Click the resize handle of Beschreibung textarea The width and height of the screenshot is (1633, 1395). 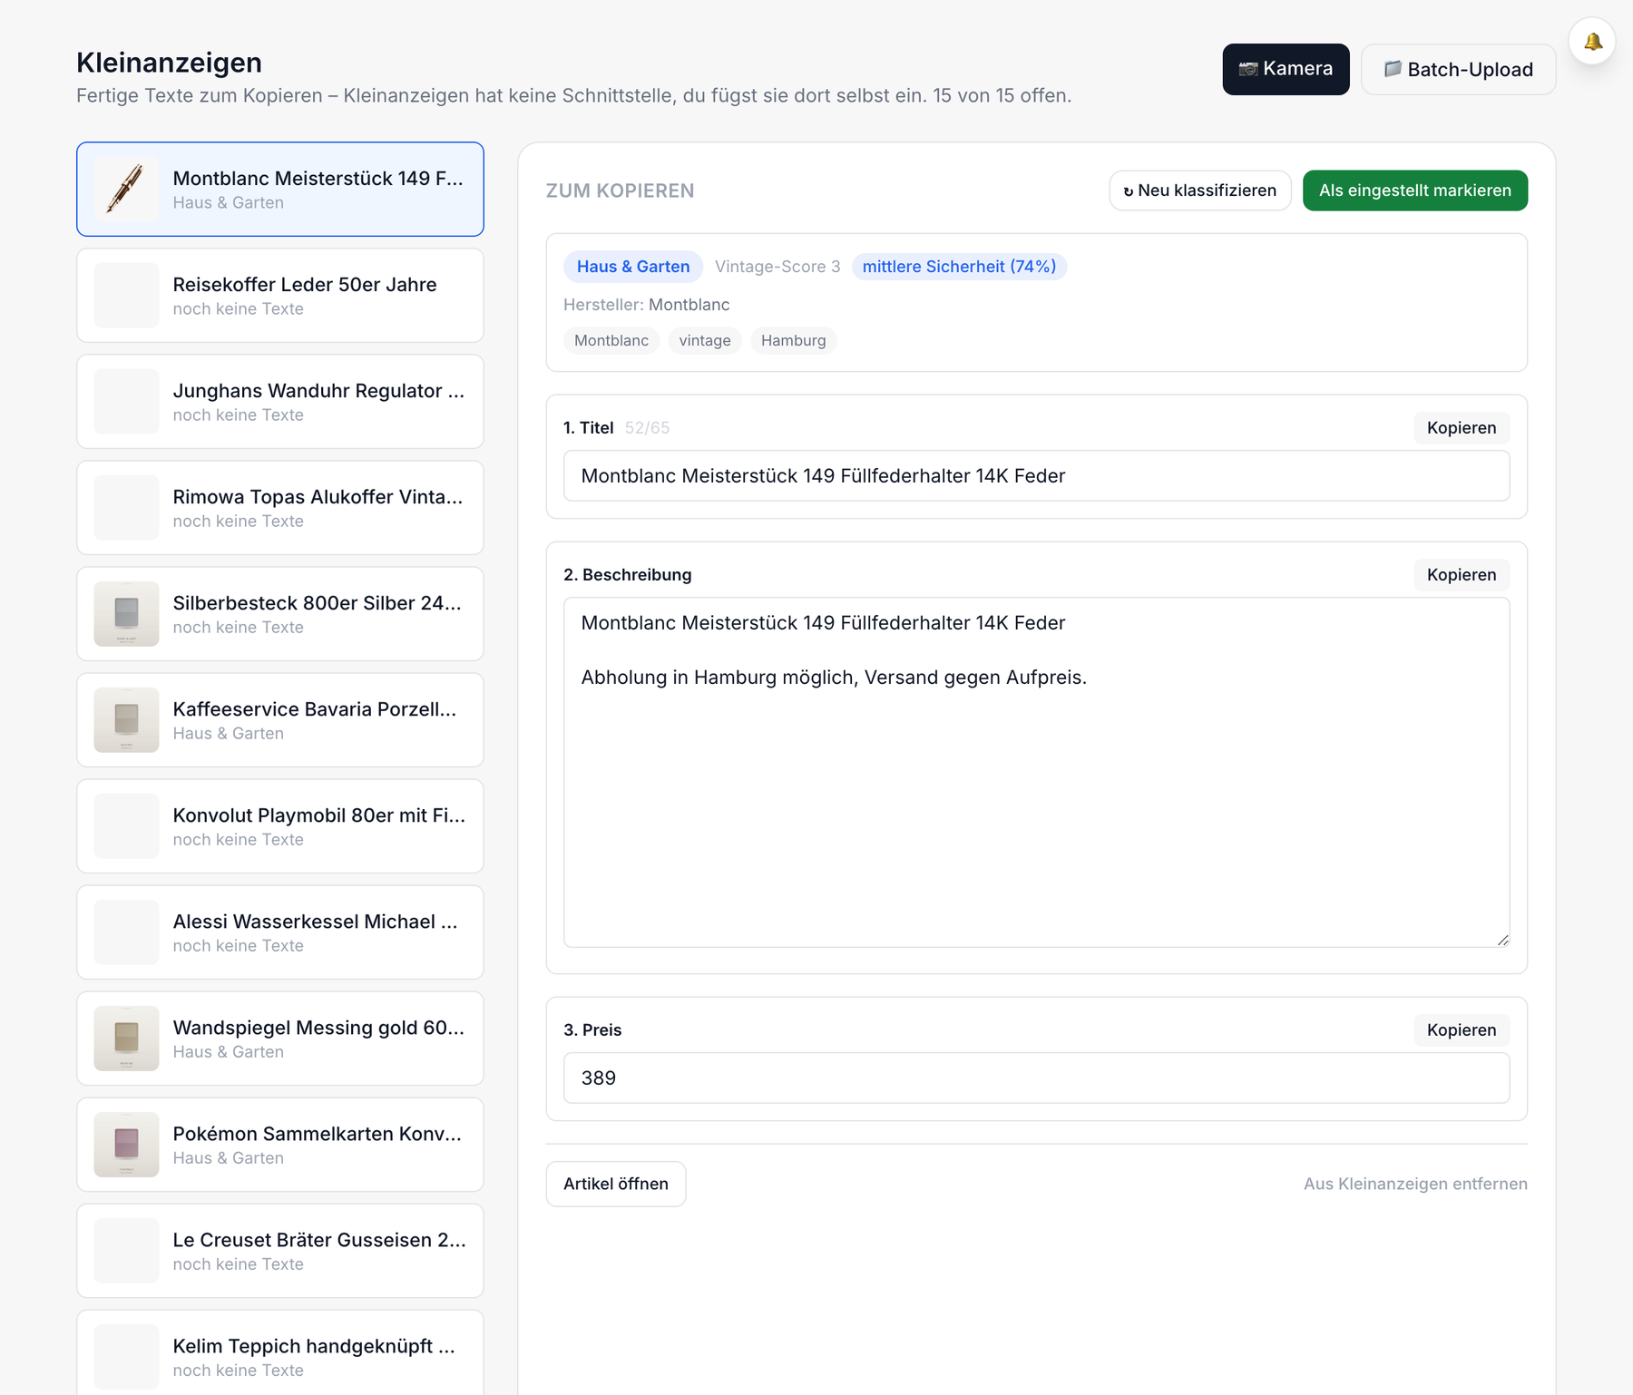tap(1502, 940)
